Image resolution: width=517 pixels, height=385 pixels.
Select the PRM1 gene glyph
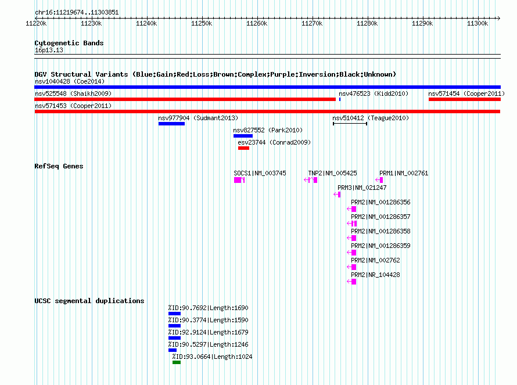click(379, 180)
